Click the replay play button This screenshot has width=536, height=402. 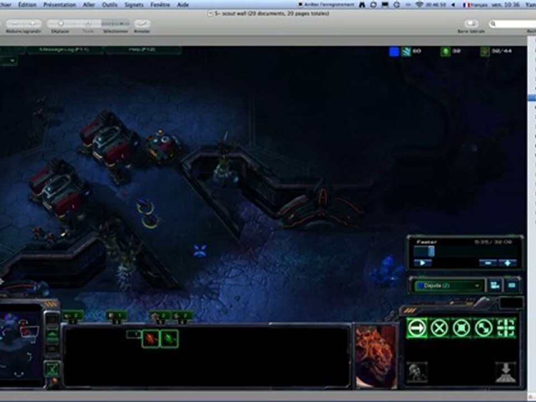click(423, 263)
